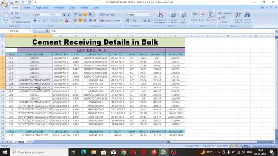
Task: Decrease font size with Shrink Font
Action: [x=69, y=15]
